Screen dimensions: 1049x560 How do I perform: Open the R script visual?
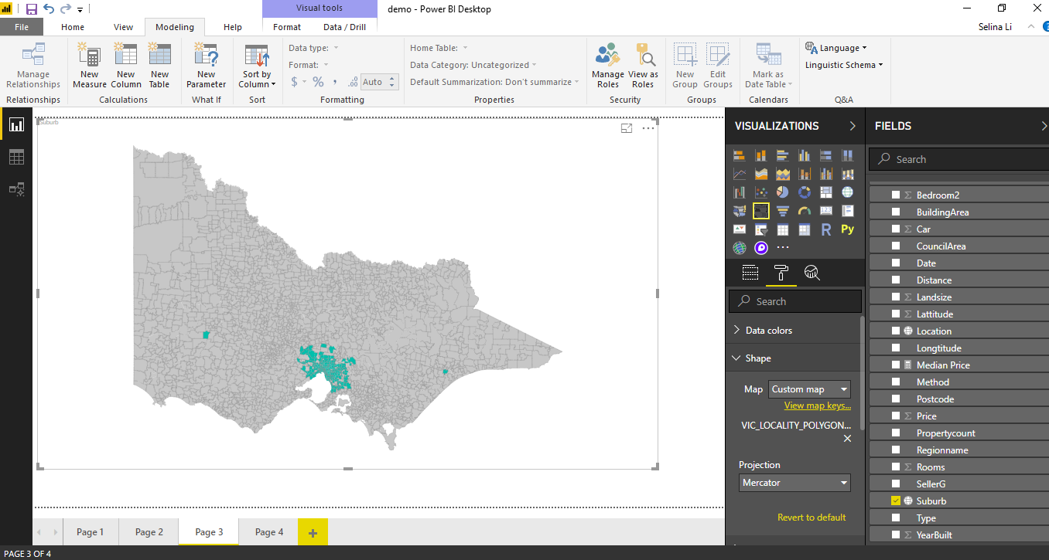point(825,229)
